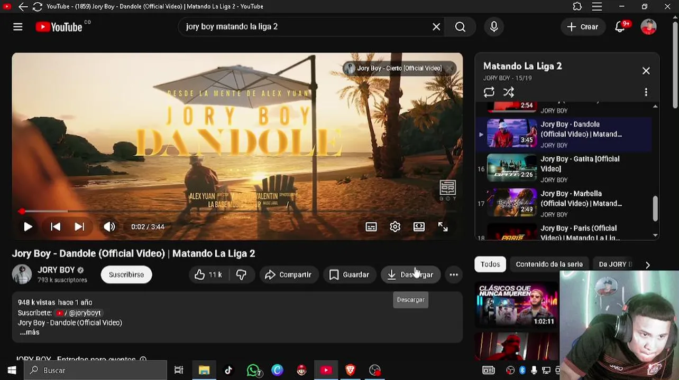Open playlist options three-dot menu
The width and height of the screenshot is (679, 380).
[646, 92]
